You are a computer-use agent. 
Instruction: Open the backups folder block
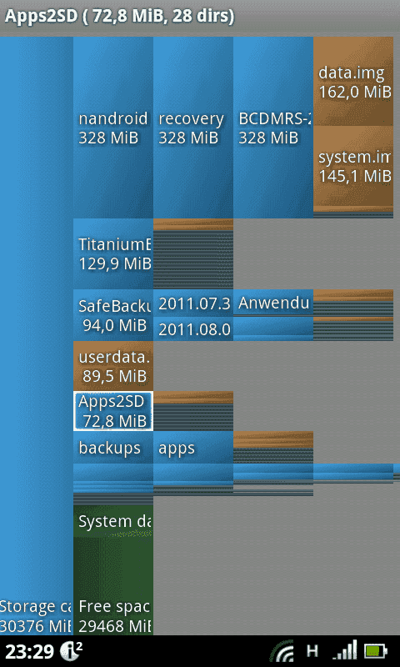[x=113, y=448]
